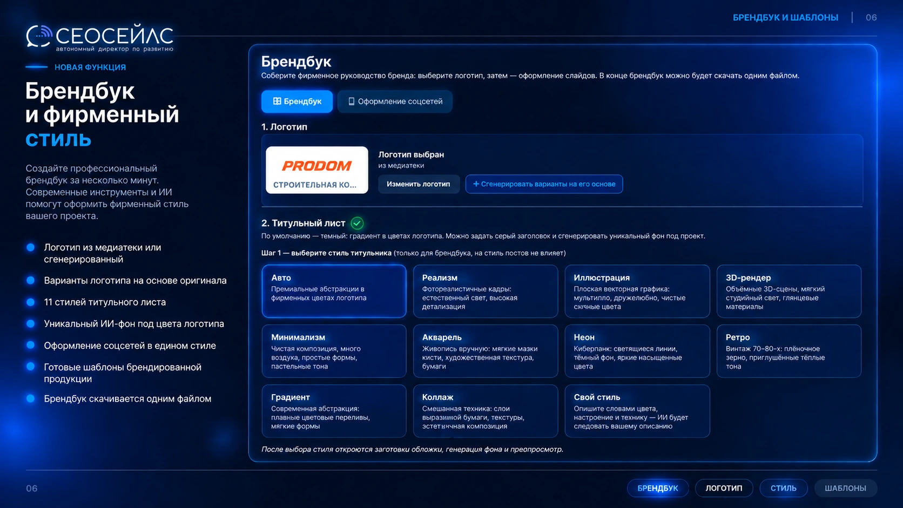Choose the Иллюстрация style card
Viewport: 903px width, 508px height.
tap(637, 291)
